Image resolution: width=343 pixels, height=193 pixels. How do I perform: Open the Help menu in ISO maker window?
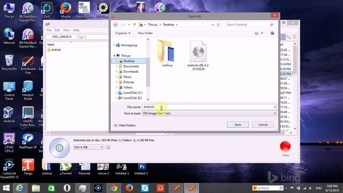pyautogui.click(x=76, y=30)
